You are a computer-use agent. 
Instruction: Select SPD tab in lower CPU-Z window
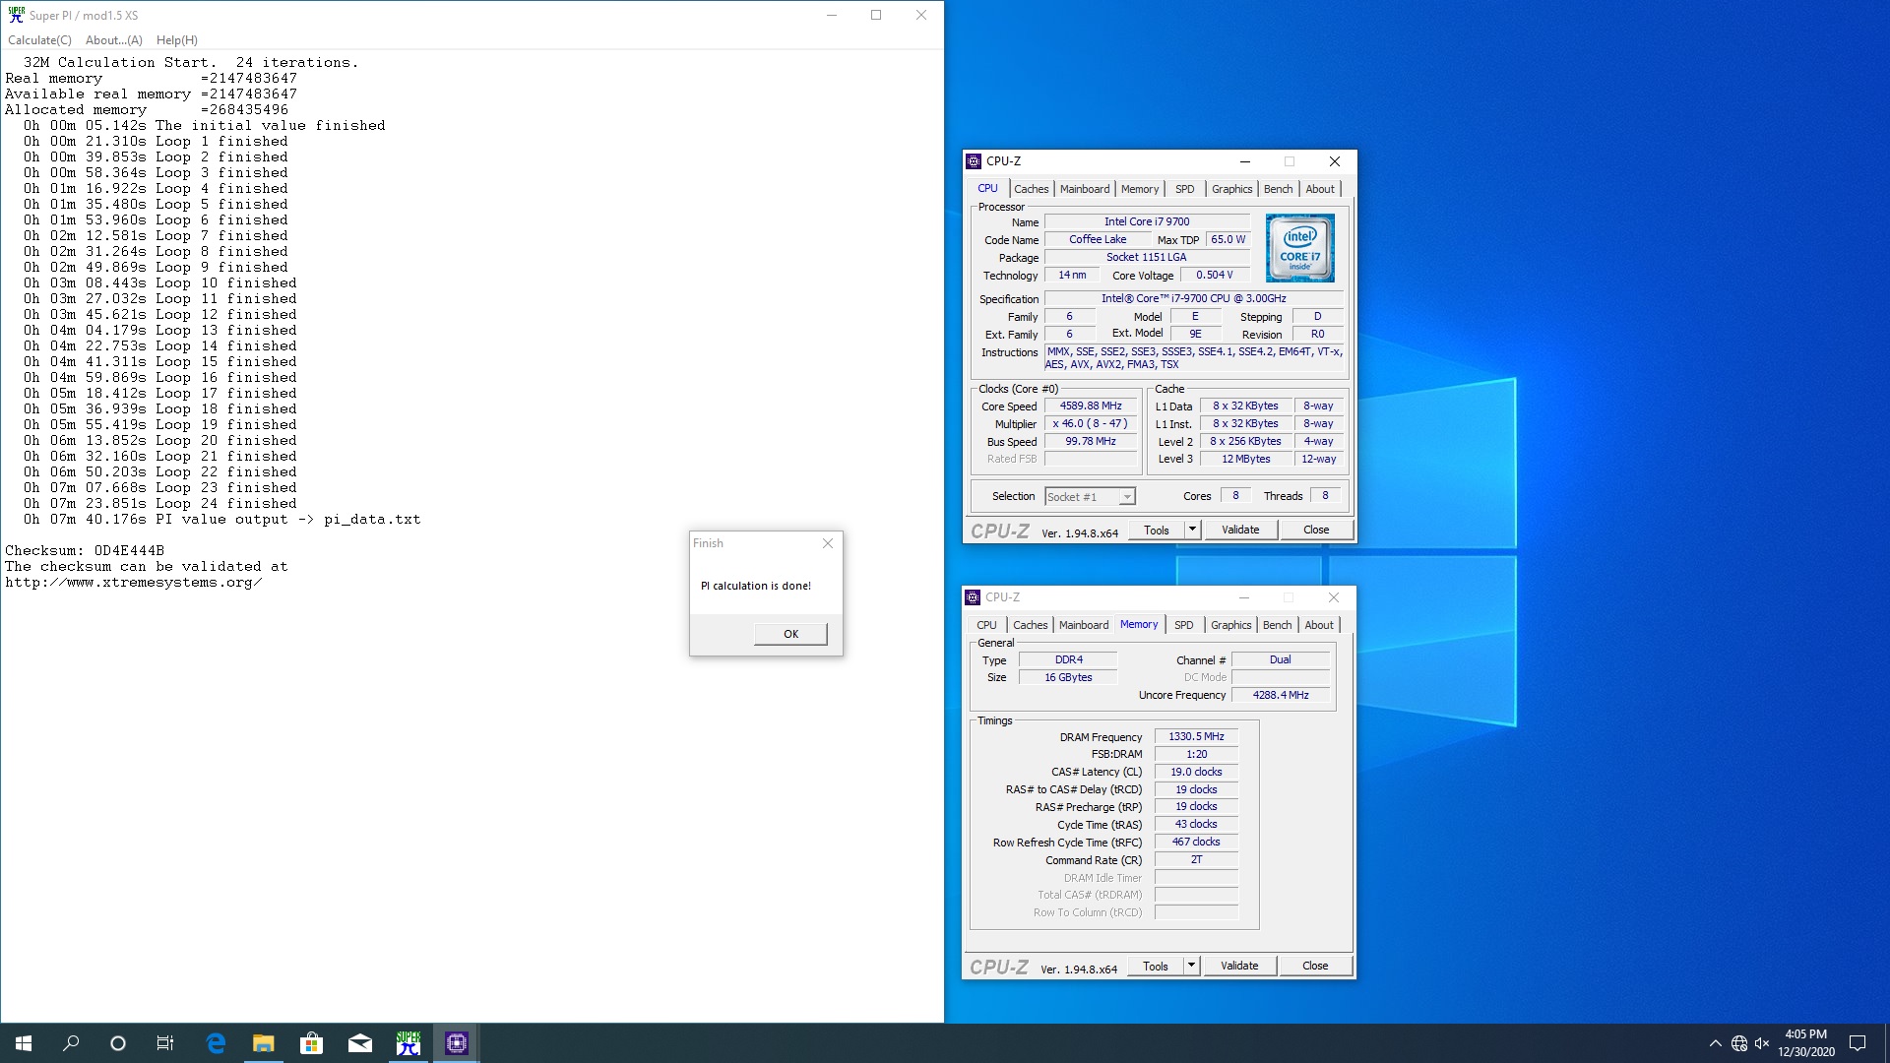pyautogui.click(x=1184, y=625)
